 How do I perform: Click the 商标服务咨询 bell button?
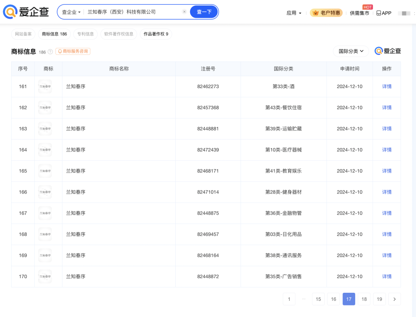tap(73, 51)
